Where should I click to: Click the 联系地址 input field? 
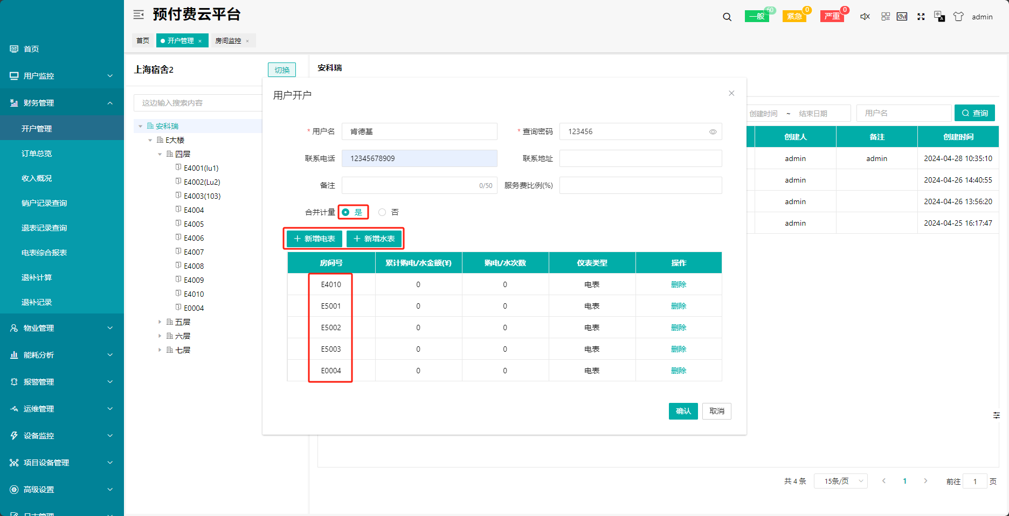click(x=640, y=158)
